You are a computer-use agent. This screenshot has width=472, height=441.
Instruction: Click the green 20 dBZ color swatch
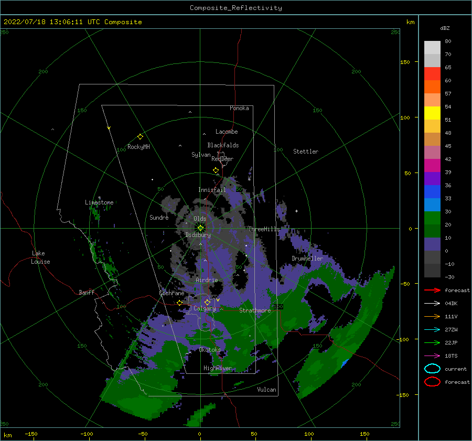(432, 218)
